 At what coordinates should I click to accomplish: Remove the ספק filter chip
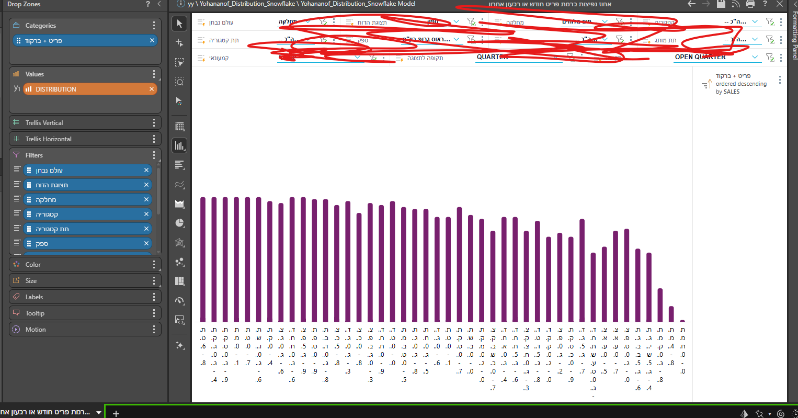coord(146,243)
